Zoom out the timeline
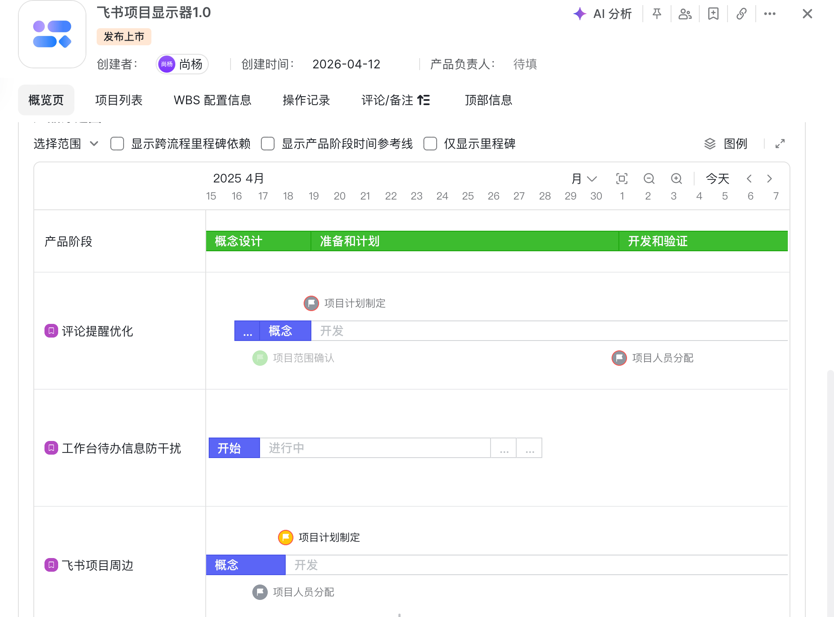This screenshot has width=834, height=617. 649,179
